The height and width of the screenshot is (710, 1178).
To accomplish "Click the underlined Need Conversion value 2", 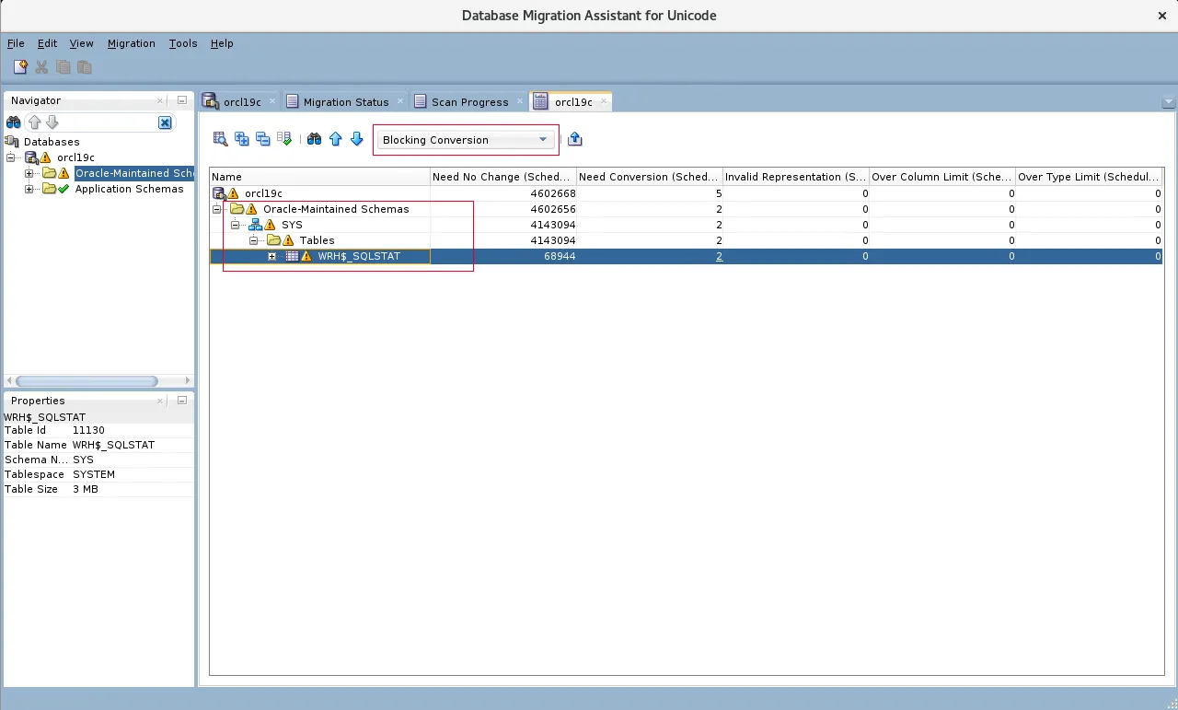I will tap(719, 256).
